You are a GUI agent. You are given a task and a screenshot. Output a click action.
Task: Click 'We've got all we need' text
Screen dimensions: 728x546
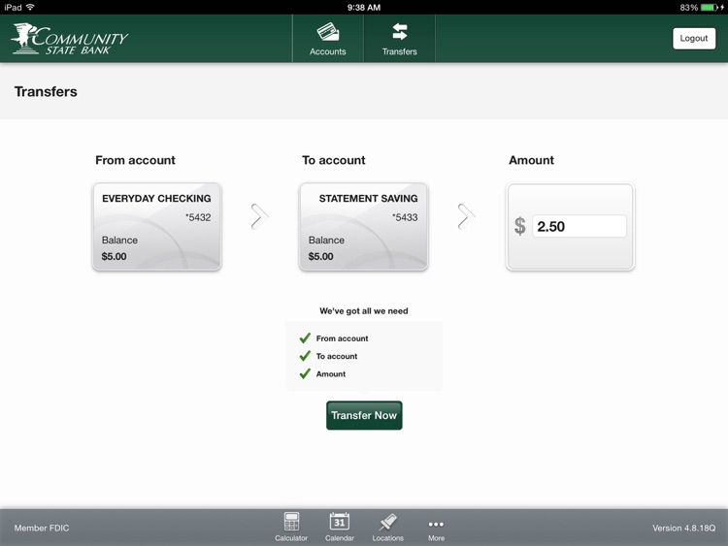(x=364, y=310)
